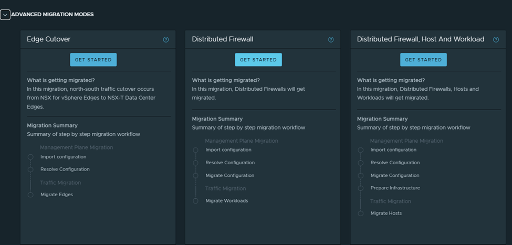Click Migrate Workloads step label
Screen dimensions: 512x245
(226, 201)
